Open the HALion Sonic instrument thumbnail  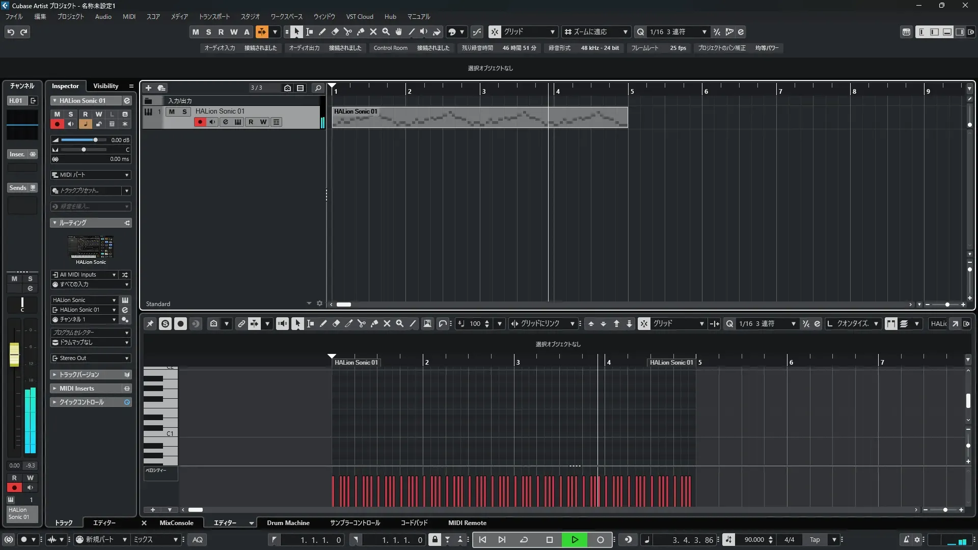91,247
